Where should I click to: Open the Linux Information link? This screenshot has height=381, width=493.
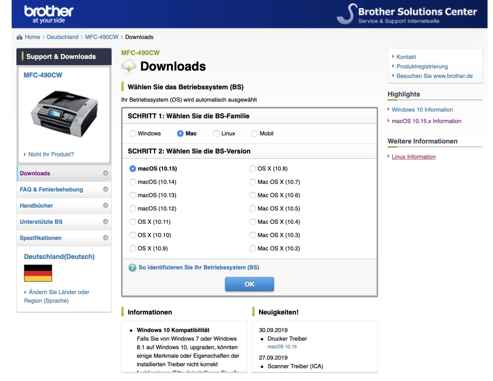pyautogui.click(x=414, y=157)
